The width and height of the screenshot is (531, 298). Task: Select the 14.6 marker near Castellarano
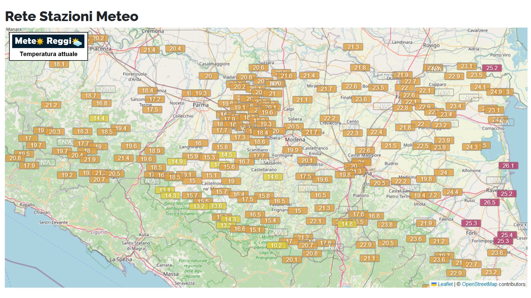point(273,177)
